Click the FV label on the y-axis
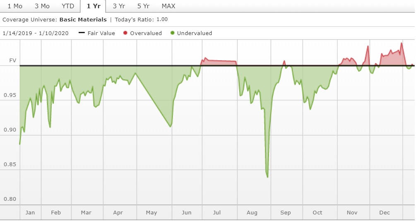The width and height of the screenshot is (416, 221). 13,61
